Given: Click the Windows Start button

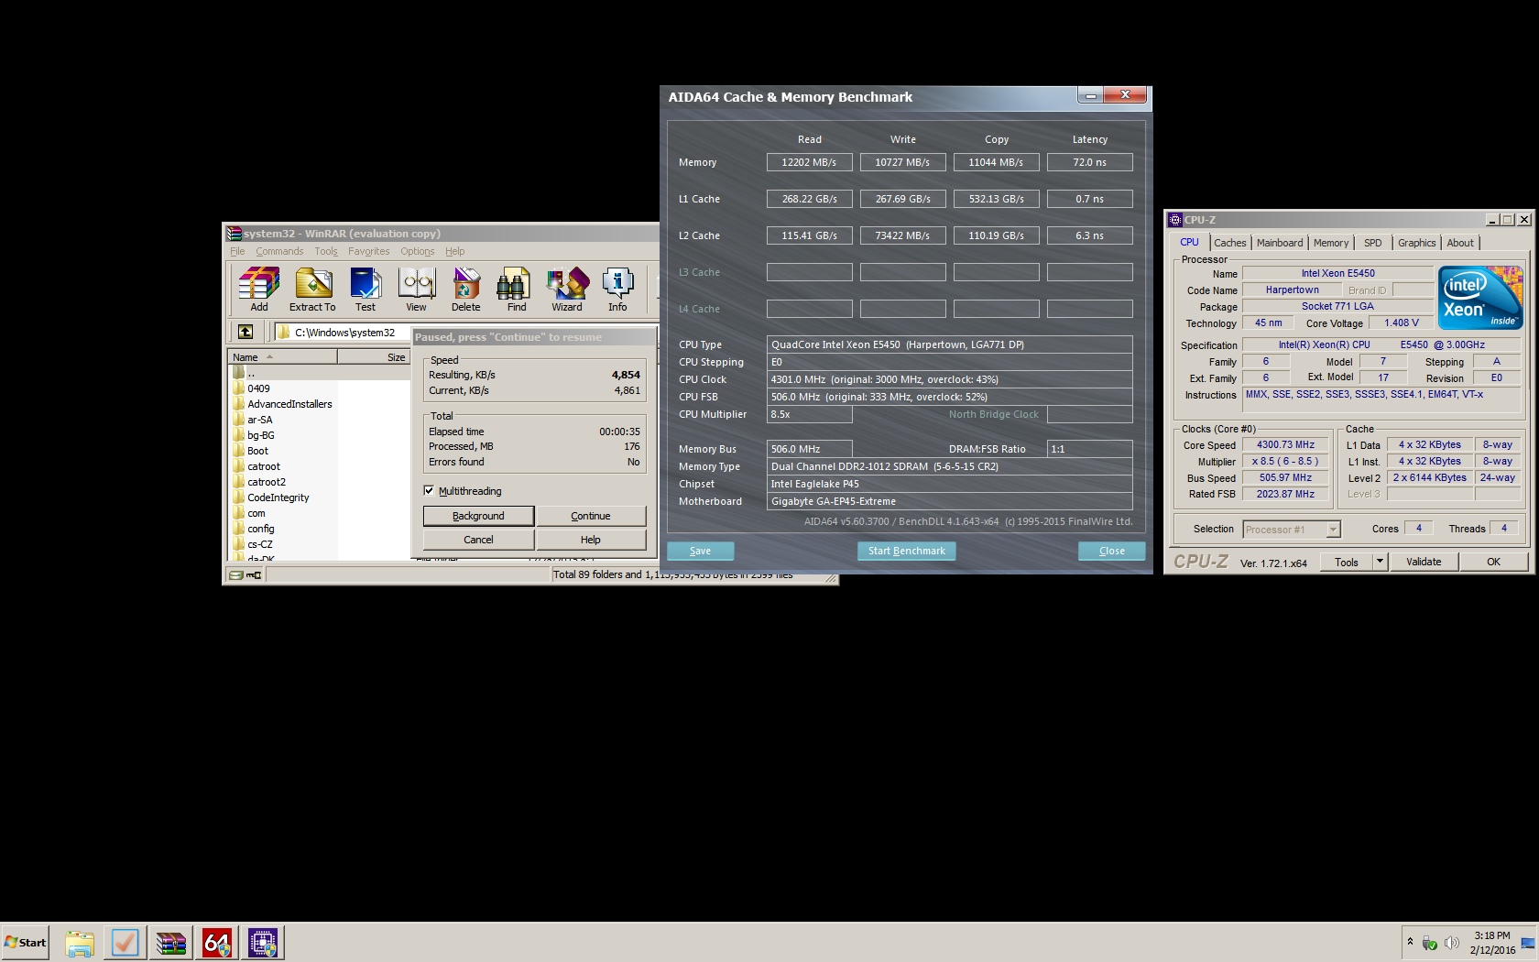Looking at the screenshot, I should 26,942.
